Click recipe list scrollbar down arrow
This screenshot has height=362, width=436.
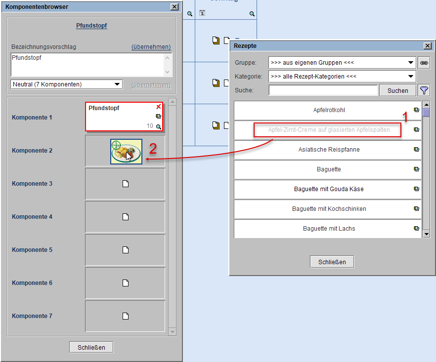tap(426, 234)
